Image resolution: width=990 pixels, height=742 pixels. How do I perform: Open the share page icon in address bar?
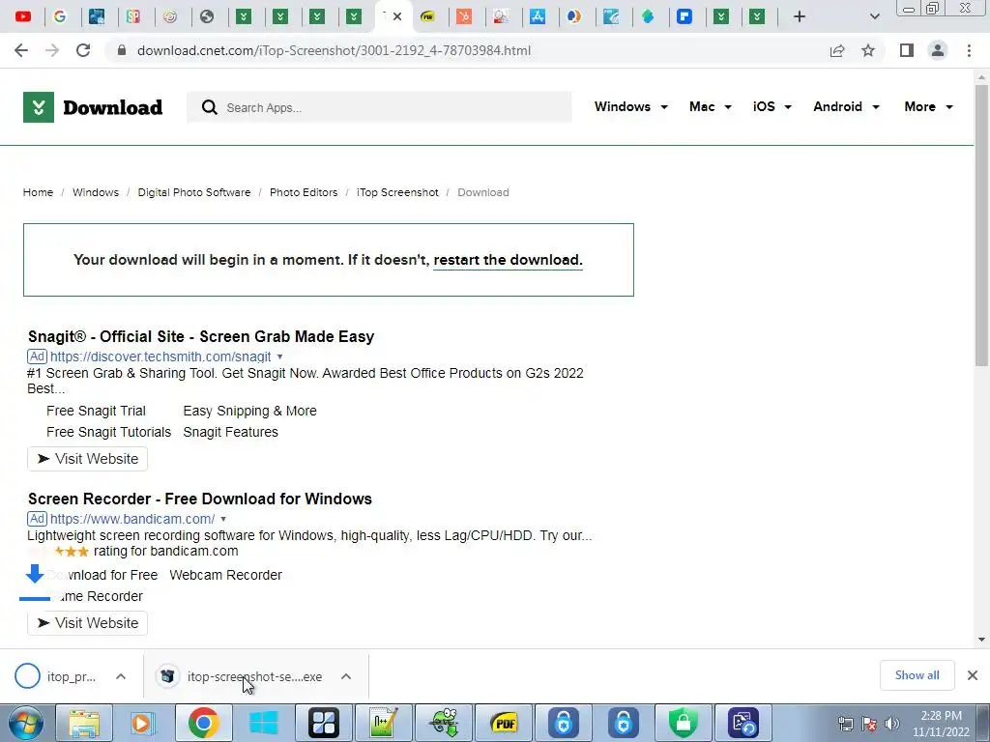pyautogui.click(x=837, y=50)
